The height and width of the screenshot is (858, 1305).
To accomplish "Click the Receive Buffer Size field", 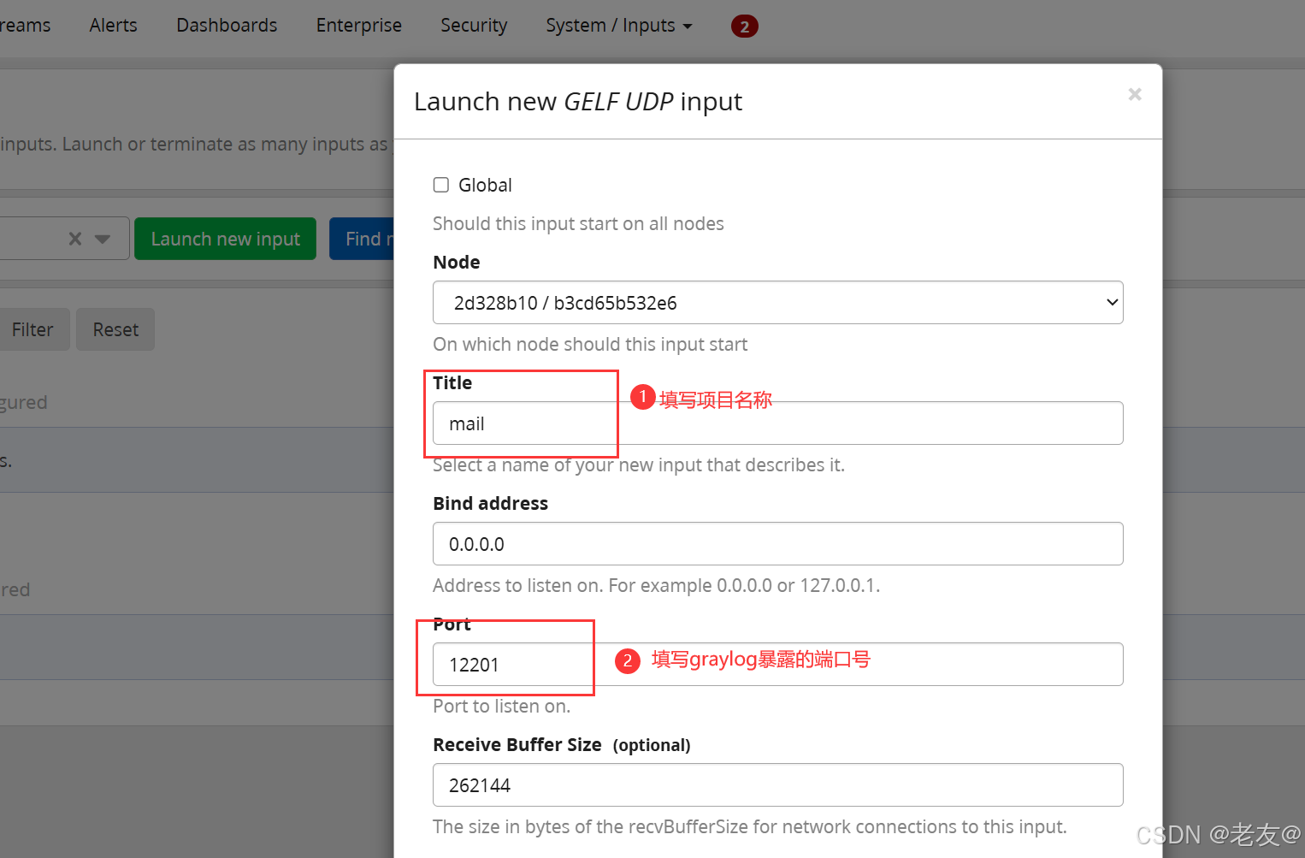I will (x=778, y=784).
